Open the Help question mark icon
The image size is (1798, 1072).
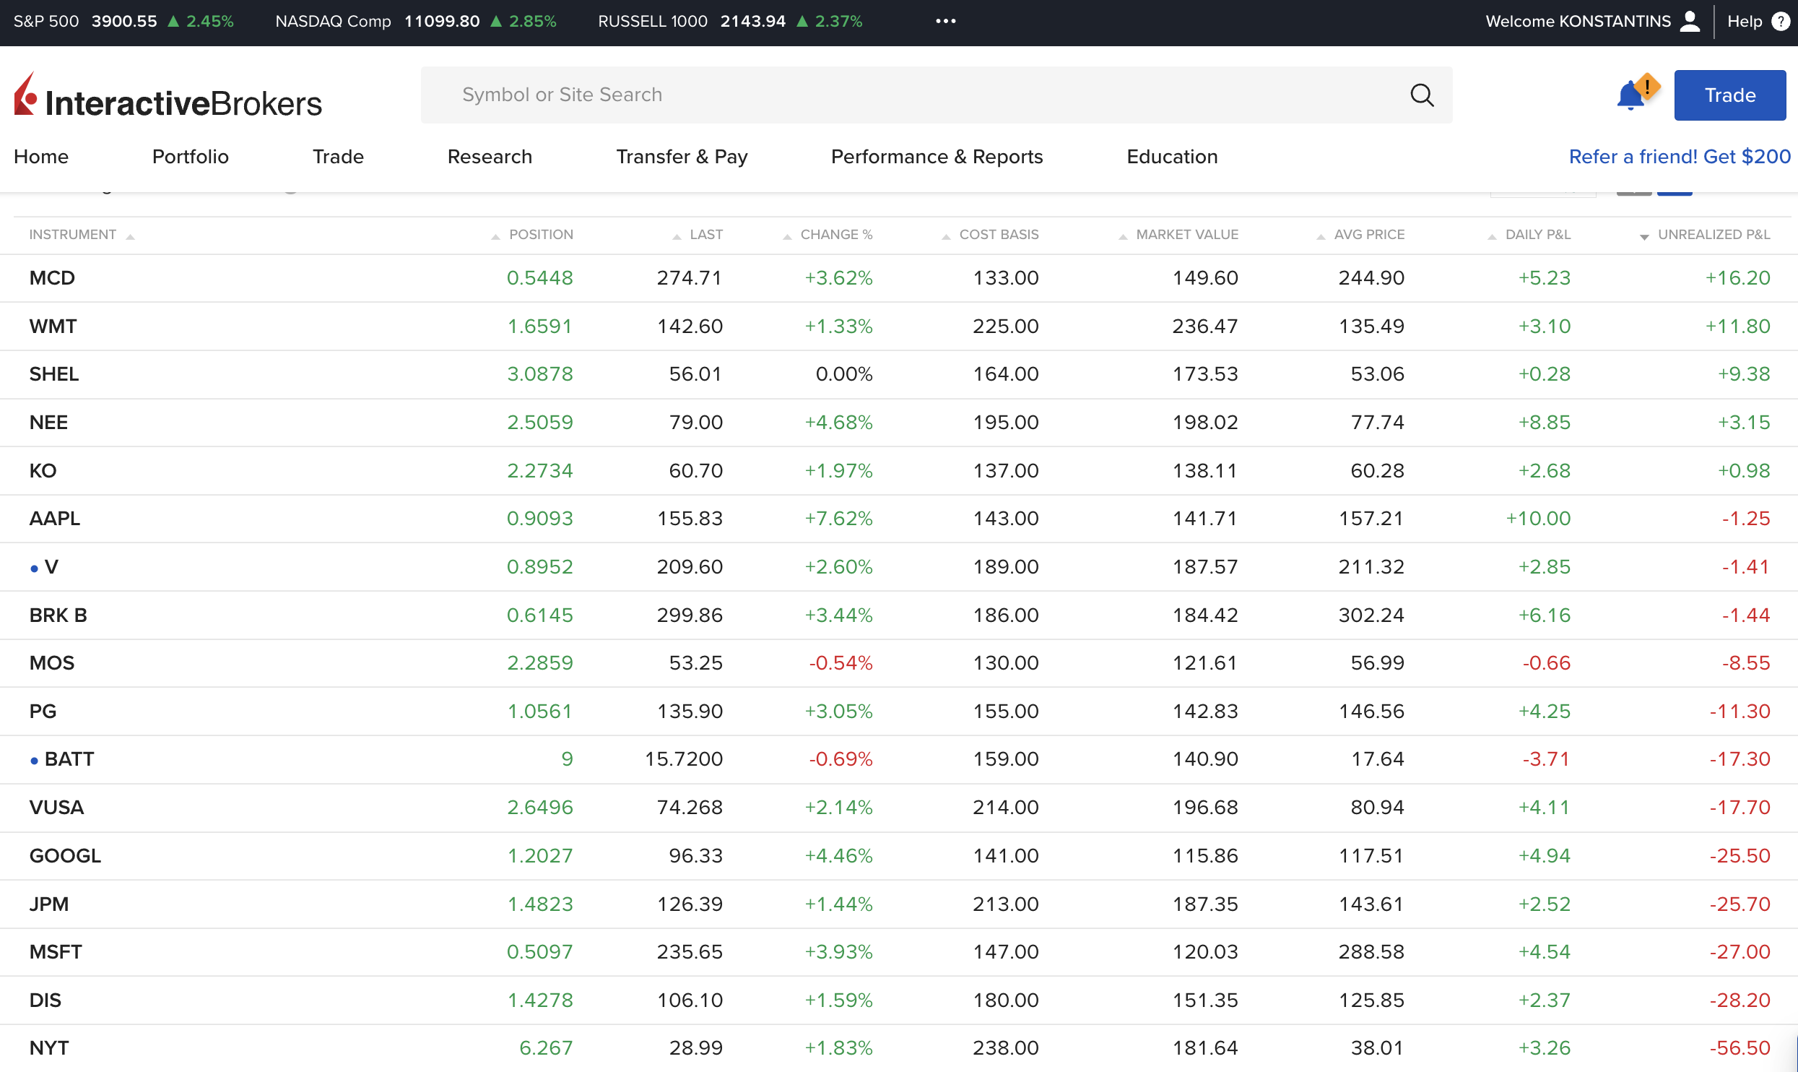(1781, 21)
